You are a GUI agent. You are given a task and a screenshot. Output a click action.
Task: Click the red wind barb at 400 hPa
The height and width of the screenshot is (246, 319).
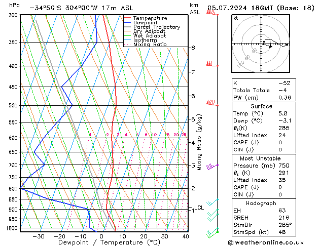(212, 64)
